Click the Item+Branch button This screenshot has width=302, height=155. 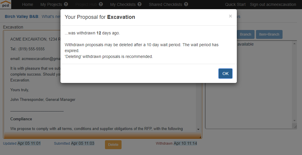[269, 34]
